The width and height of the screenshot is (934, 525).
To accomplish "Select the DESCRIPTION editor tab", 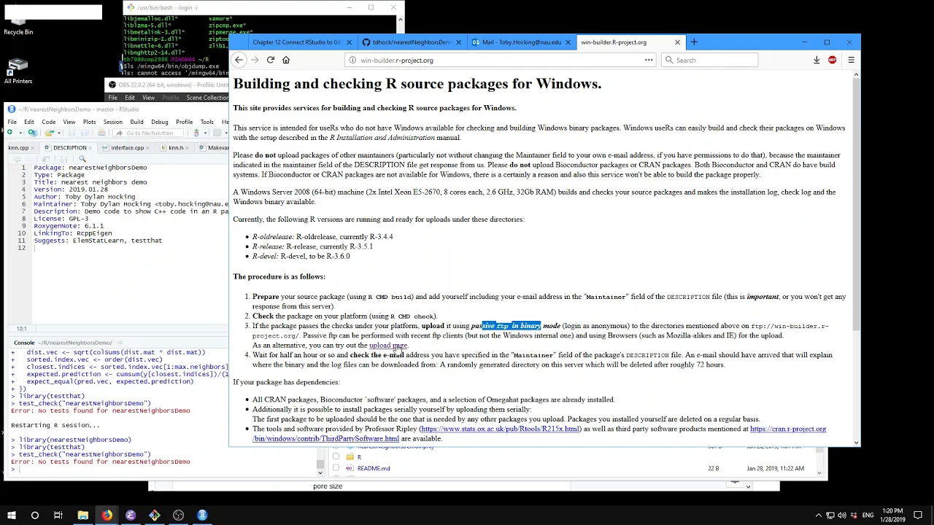I will 69,148.
